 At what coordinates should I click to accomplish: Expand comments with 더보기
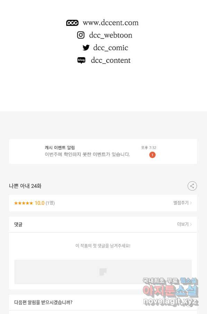pyautogui.click(x=184, y=224)
